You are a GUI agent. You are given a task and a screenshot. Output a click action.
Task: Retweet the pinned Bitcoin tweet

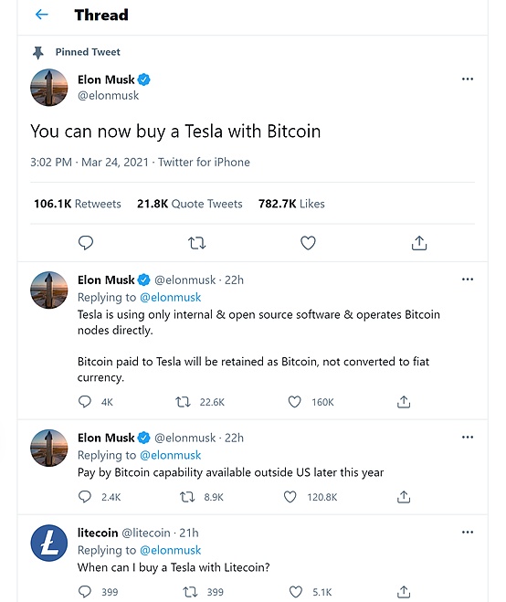click(197, 243)
